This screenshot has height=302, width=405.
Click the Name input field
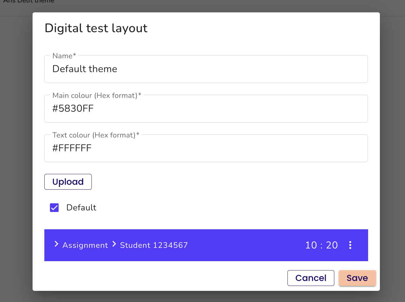pos(206,69)
